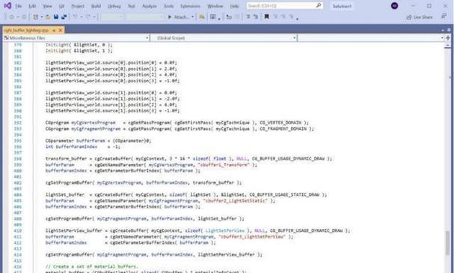Click the Attach run button
The image size is (454, 273).
178,17
